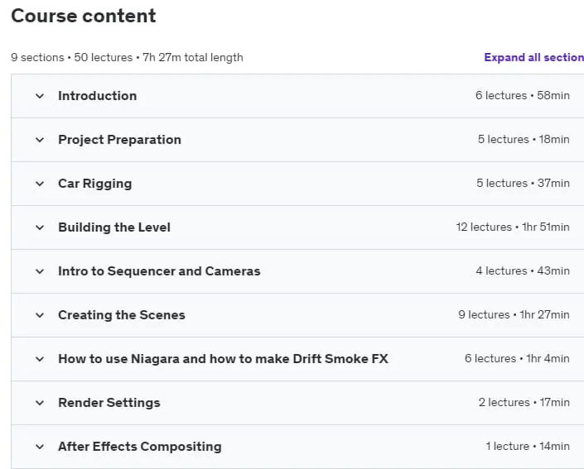This screenshot has height=469, width=584.
Task: Expand the Building the Level chevron
Action: (x=40, y=227)
